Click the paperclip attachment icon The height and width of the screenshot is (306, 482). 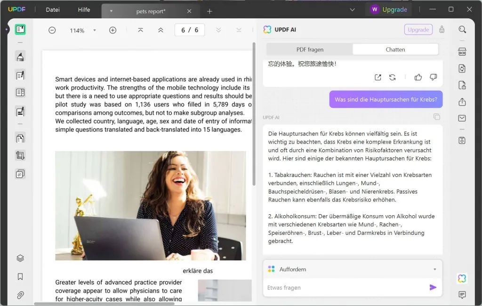point(19,295)
